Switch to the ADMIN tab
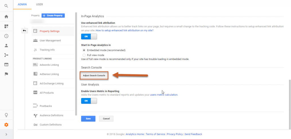The height and width of the screenshot is (139, 291). tap(22, 5)
